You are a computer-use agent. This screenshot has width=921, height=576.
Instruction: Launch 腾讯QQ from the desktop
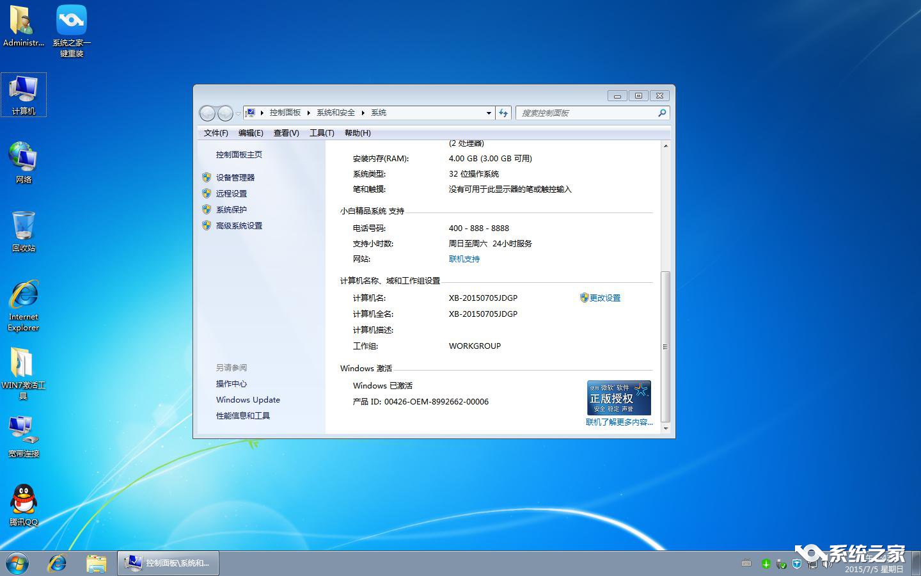(x=23, y=506)
